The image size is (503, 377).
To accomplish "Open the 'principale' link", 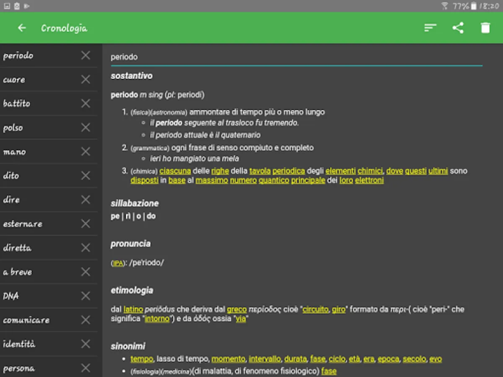I will coord(308,180).
